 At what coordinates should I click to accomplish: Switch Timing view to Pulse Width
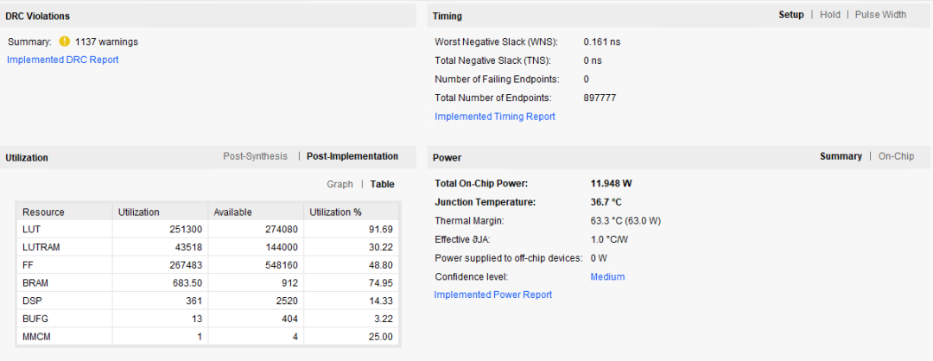880,15
